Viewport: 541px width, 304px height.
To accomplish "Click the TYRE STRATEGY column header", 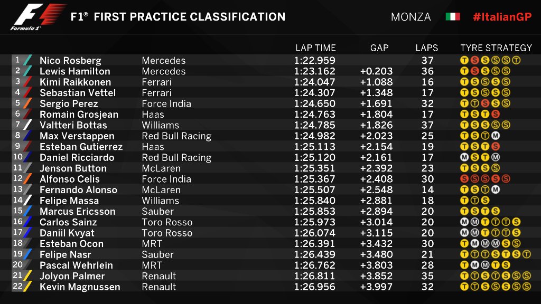I will coord(496,48).
